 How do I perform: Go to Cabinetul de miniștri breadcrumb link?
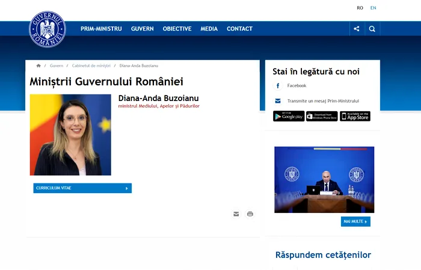coord(91,66)
